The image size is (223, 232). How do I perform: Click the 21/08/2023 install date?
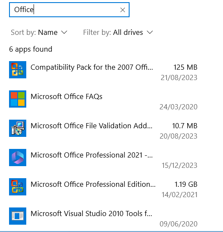(179, 77)
